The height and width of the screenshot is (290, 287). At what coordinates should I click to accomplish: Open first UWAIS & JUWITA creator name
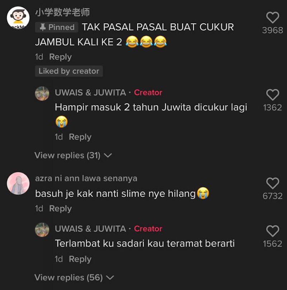[90, 92]
